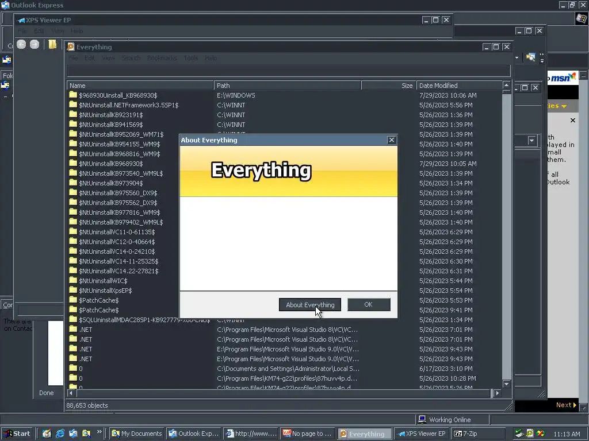
Task: Click folder icon beside $NtUninstallKB923191$
Action: click(x=73, y=115)
